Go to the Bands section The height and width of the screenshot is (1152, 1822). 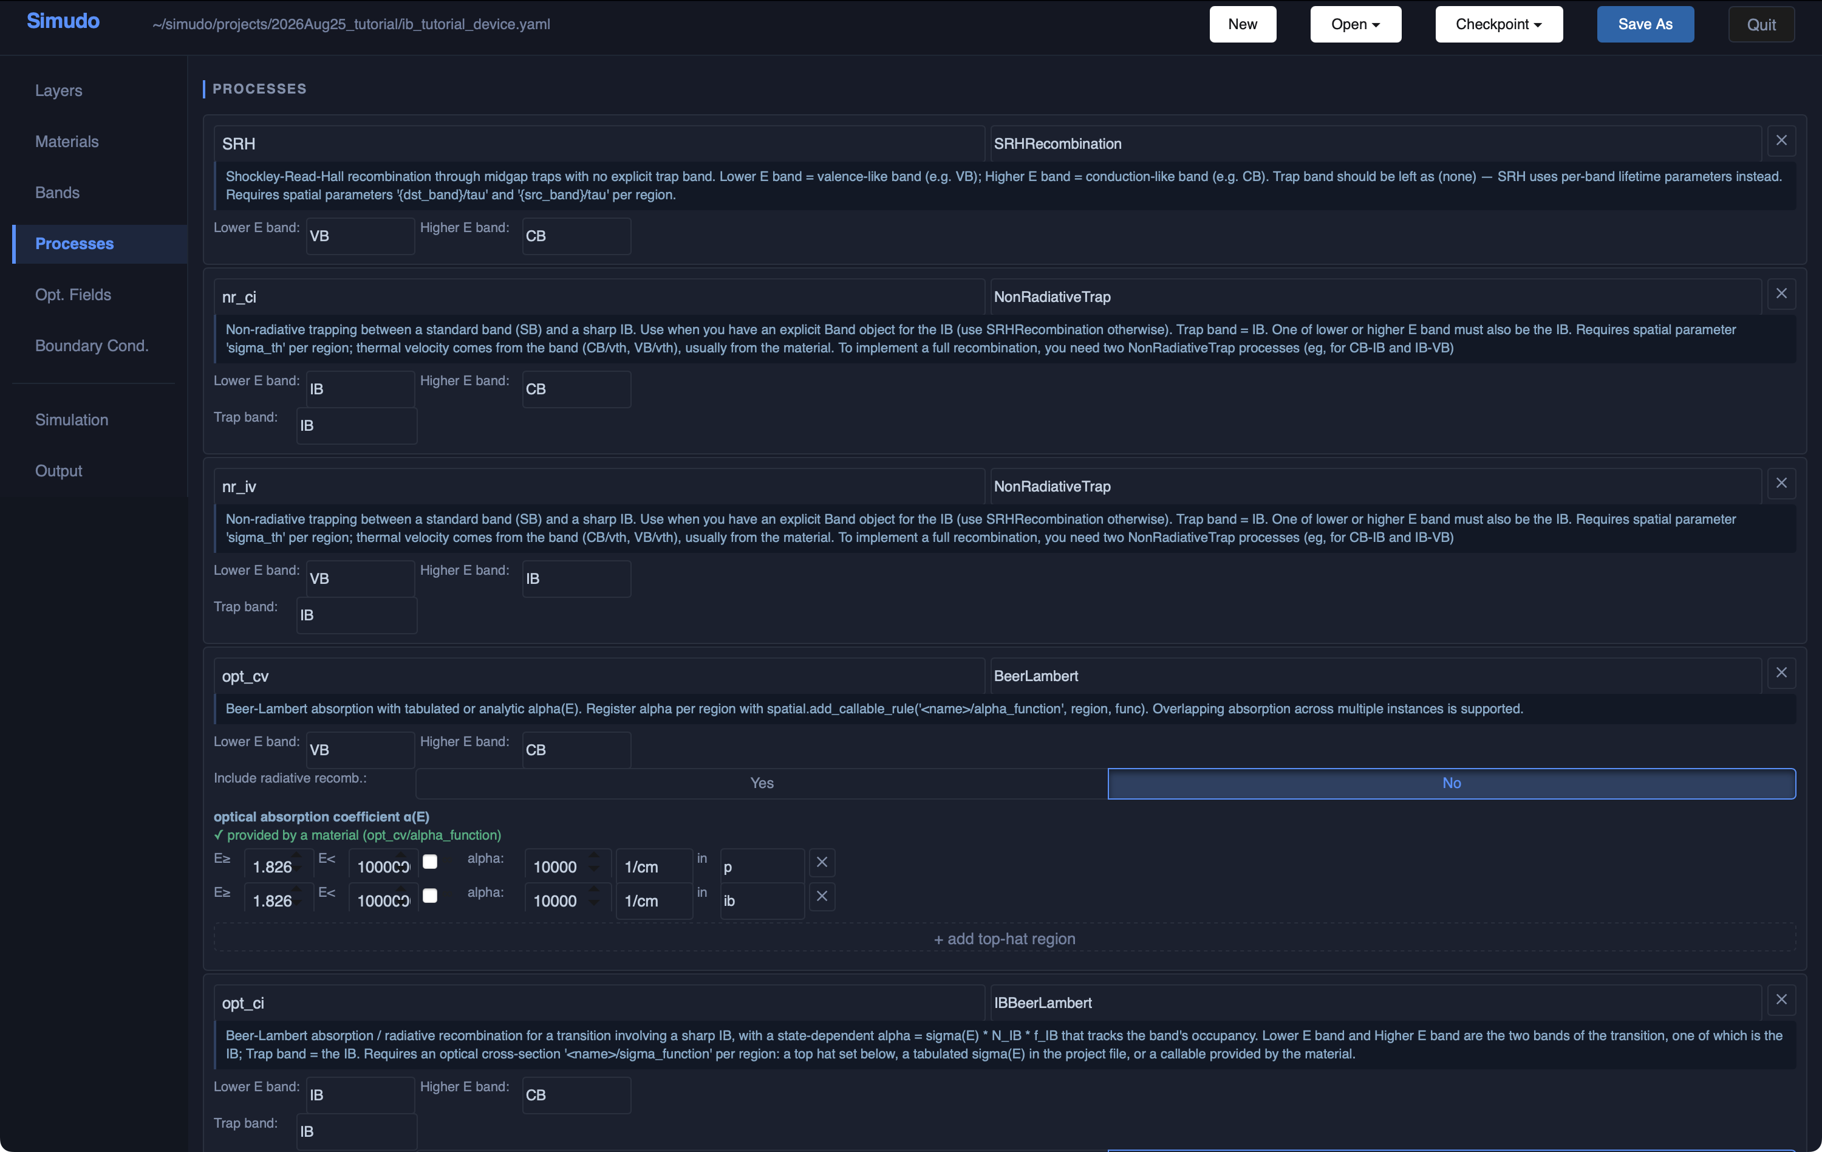[99, 192]
